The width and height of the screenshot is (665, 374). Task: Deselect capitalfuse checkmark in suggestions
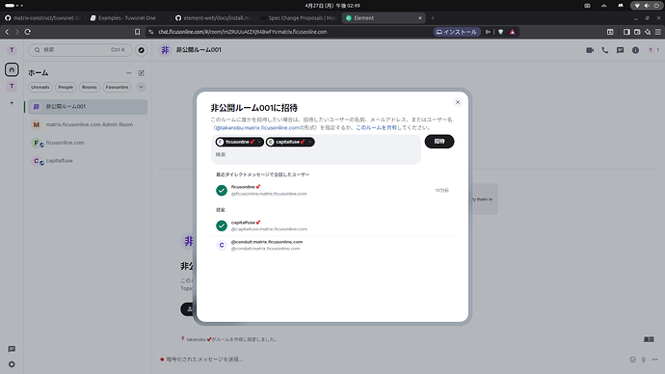(x=222, y=226)
